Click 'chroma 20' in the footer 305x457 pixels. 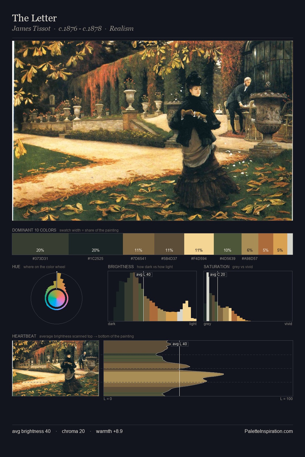click(x=73, y=431)
